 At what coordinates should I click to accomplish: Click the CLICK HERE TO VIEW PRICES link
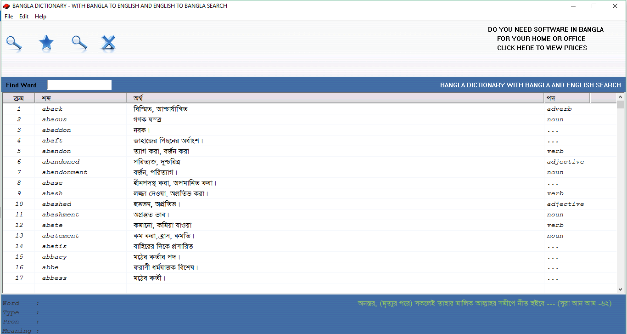[542, 48]
